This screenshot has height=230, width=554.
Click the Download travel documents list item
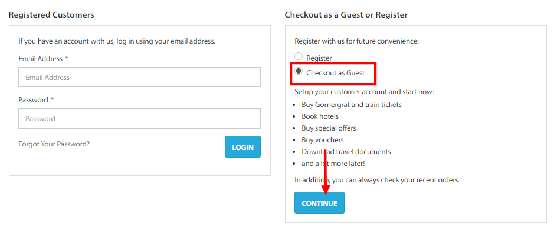click(x=346, y=152)
